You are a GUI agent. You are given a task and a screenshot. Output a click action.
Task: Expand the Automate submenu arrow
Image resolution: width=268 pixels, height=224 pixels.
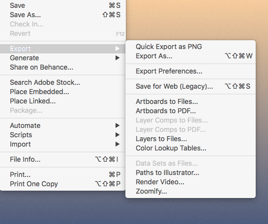pyautogui.click(x=118, y=125)
